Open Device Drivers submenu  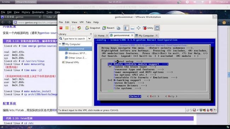click(x=129, y=83)
